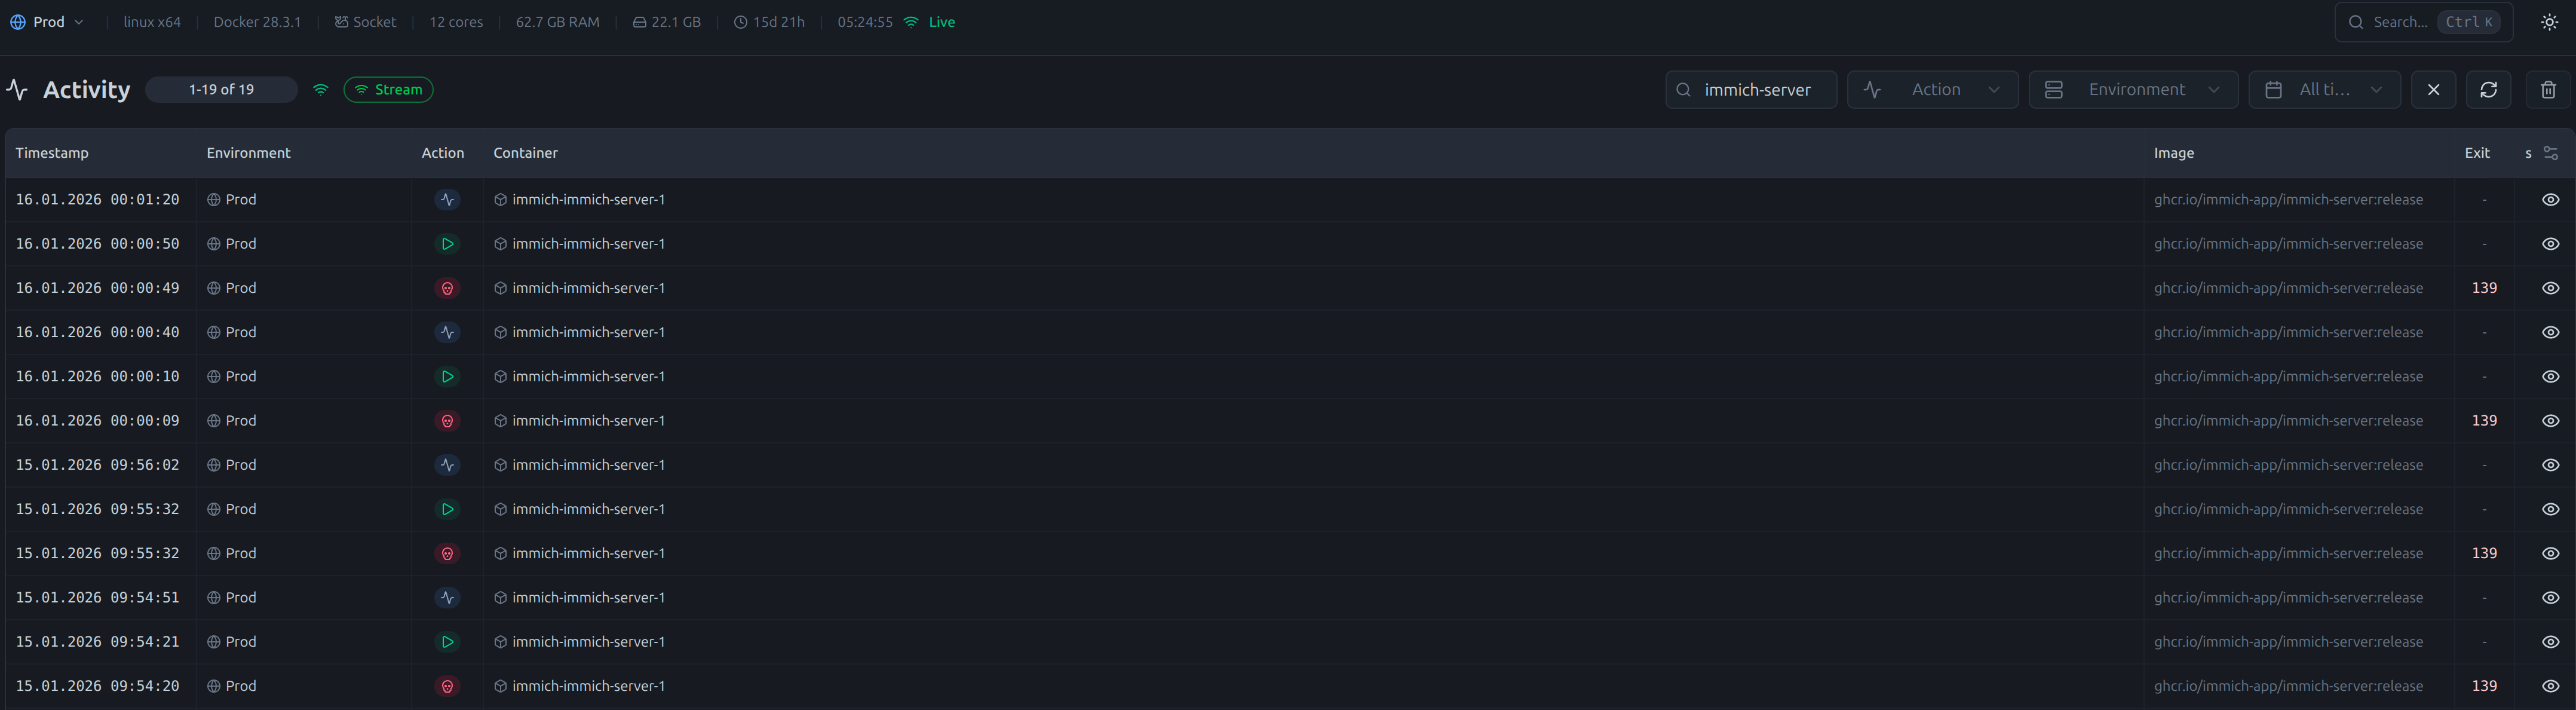Clear filters with the X button
This screenshot has height=710, width=2576.
click(x=2433, y=90)
